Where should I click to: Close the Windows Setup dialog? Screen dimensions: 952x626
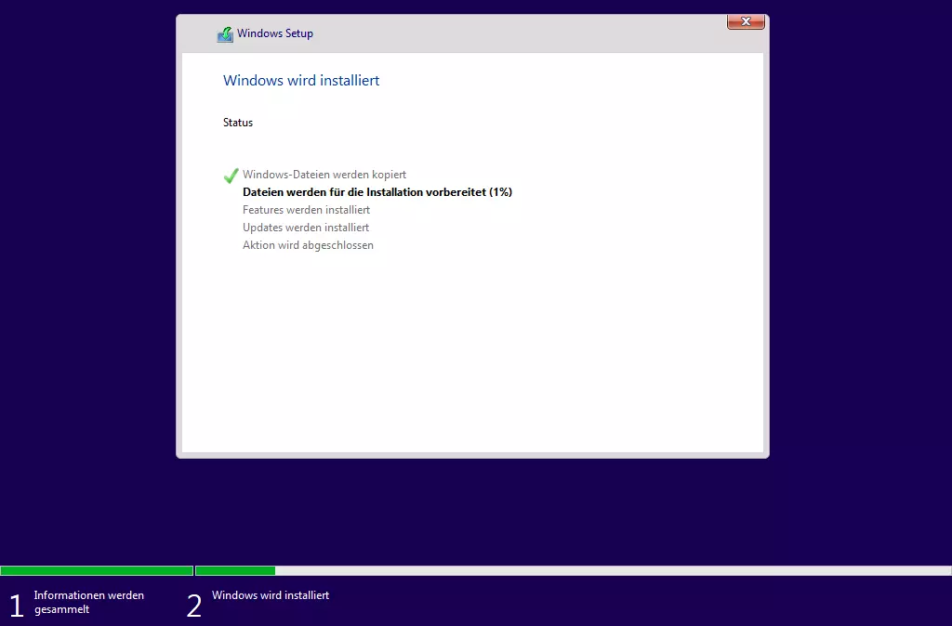(x=746, y=22)
